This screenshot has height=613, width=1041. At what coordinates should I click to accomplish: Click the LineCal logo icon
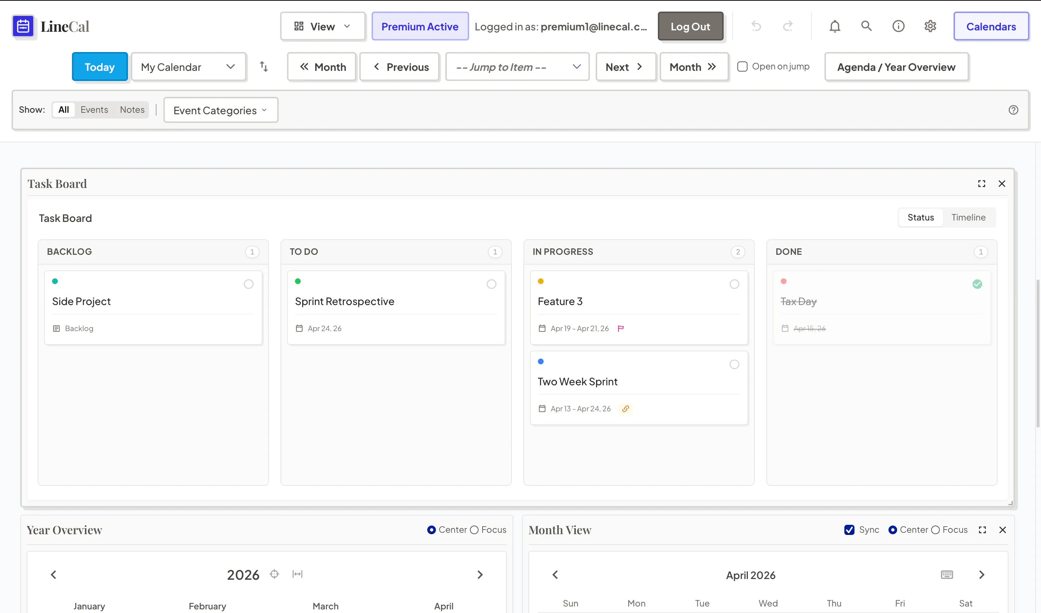point(23,26)
